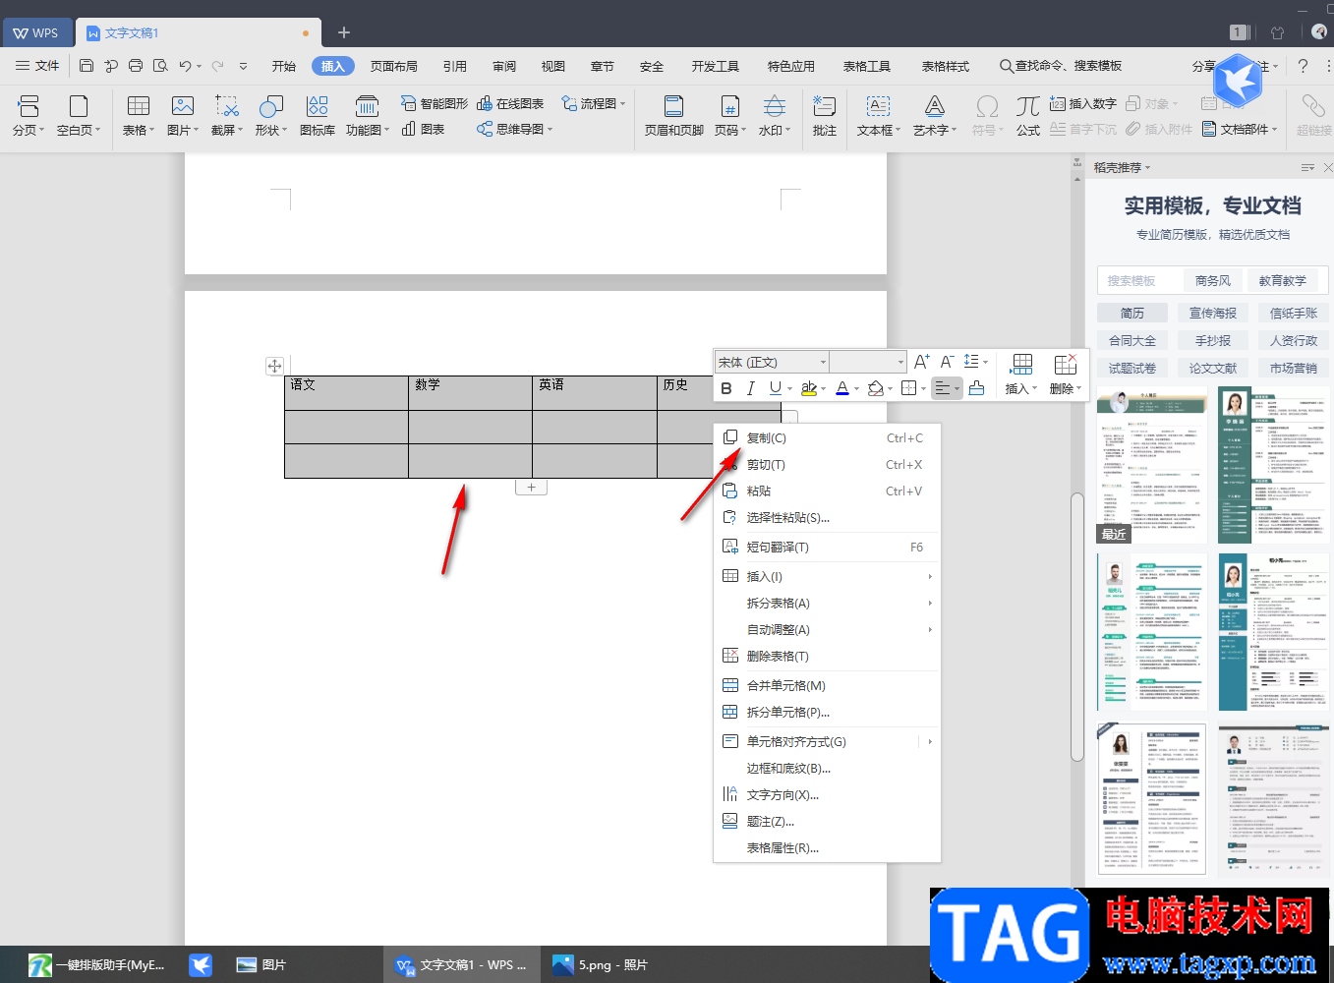Click the 搜索模板 search field
The image size is (1334, 983).
[1140, 280]
